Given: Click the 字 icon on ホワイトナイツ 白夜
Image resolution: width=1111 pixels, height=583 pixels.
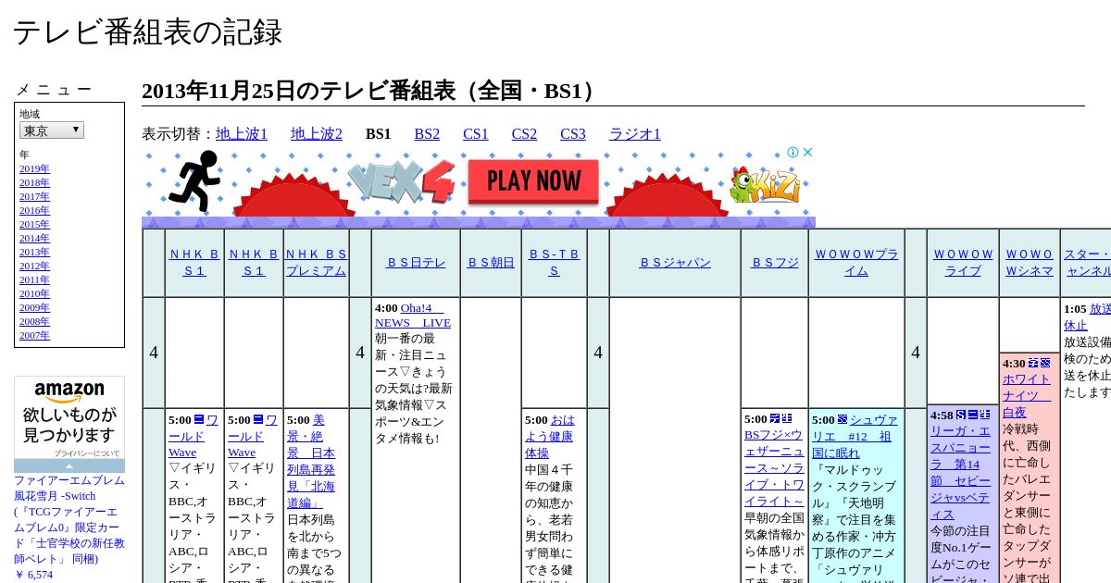Looking at the screenshot, I should [1033, 363].
